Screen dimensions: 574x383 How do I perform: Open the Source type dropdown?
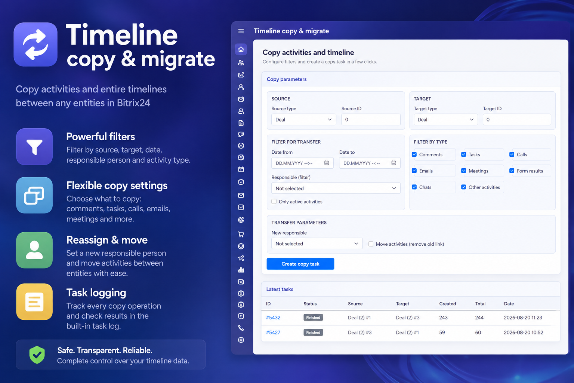click(303, 120)
